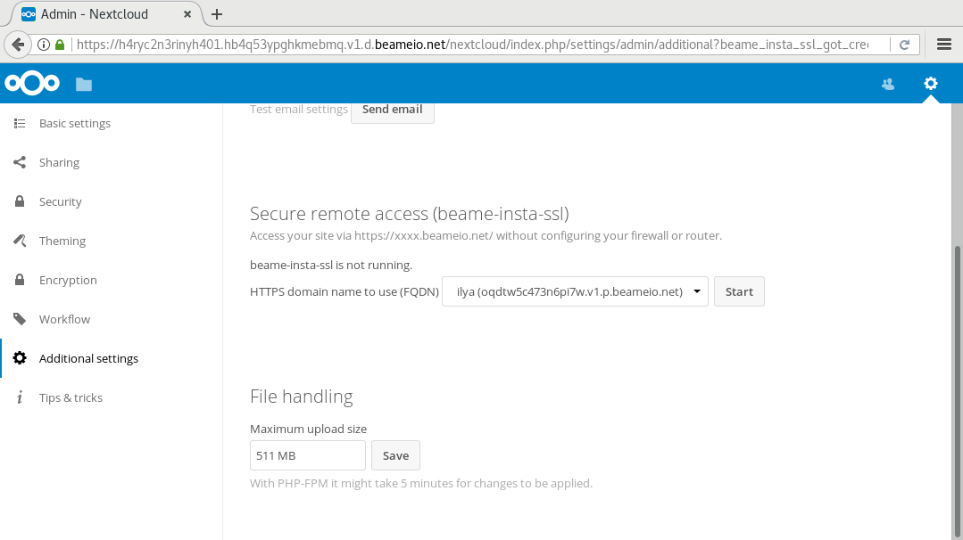Click the 'Maximum upload size' label
This screenshot has height=540, width=963.
tap(308, 429)
